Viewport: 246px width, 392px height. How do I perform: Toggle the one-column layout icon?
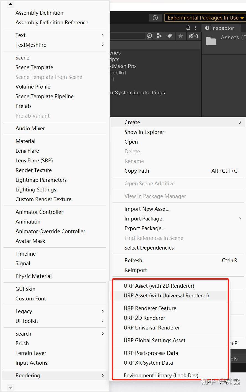tap(149, 36)
